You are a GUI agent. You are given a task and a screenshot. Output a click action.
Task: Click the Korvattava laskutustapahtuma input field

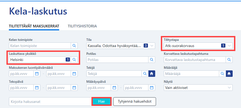pos(195,60)
